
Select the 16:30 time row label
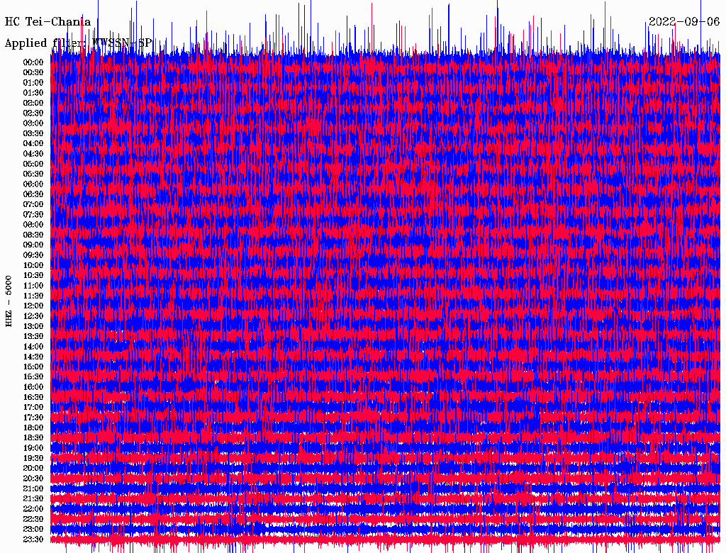[33, 398]
